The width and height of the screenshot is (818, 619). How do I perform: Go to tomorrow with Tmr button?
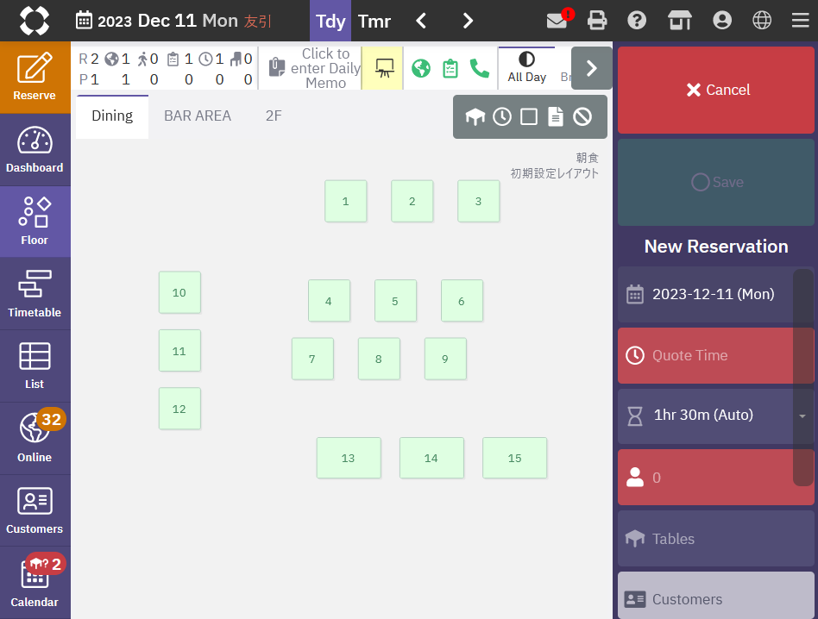coord(374,21)
